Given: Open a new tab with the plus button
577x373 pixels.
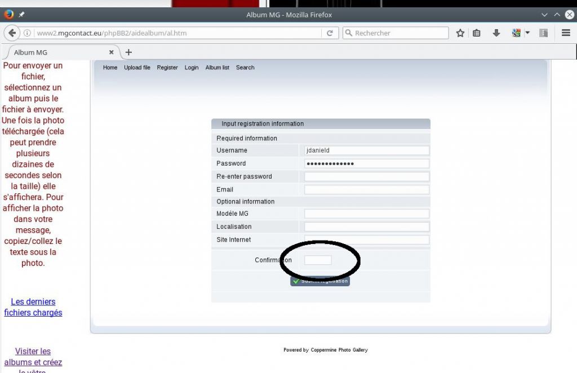Looking at the screenshot, I should tap(128, 52).
